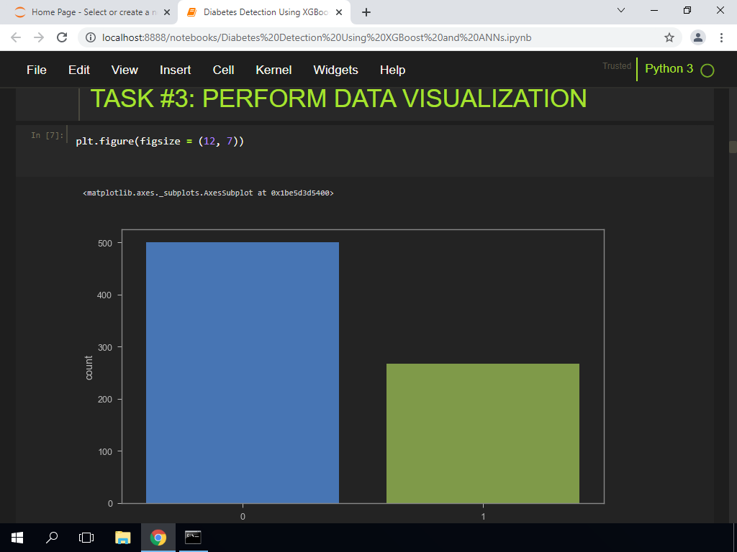Click the blue bar for class 0
Screen dimensions: 737x552
pyautogui.click(x=243, y=373)
